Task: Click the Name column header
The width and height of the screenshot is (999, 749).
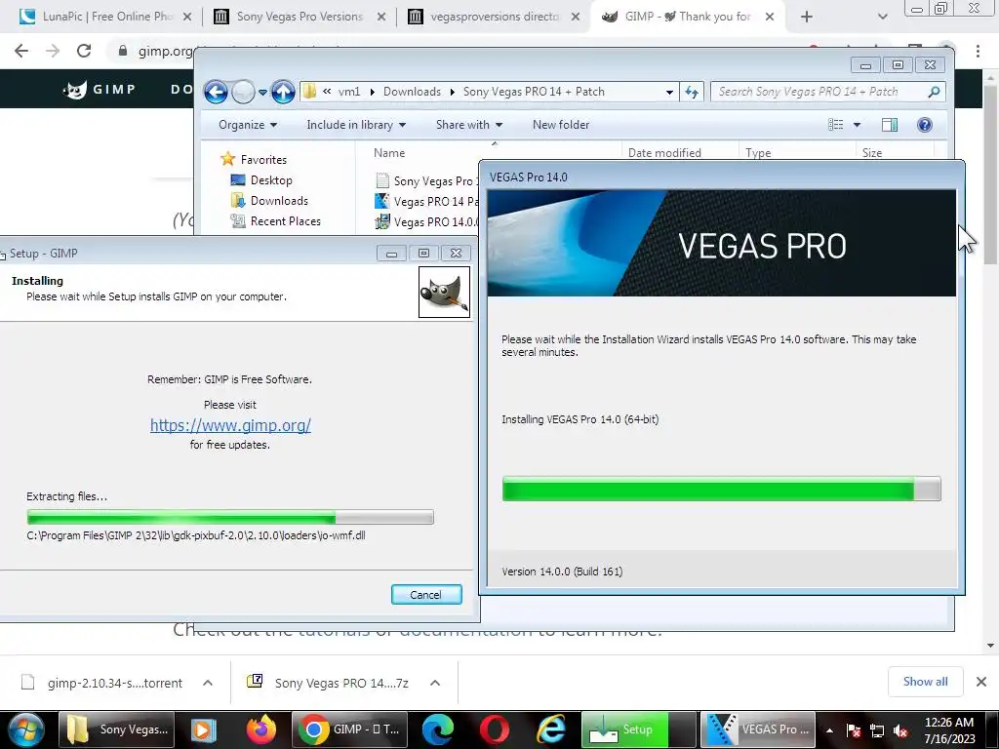Action: click(x=389, y=153)
